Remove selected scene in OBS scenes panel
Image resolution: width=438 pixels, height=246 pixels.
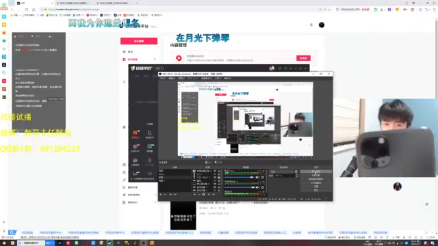pos(165,194)
